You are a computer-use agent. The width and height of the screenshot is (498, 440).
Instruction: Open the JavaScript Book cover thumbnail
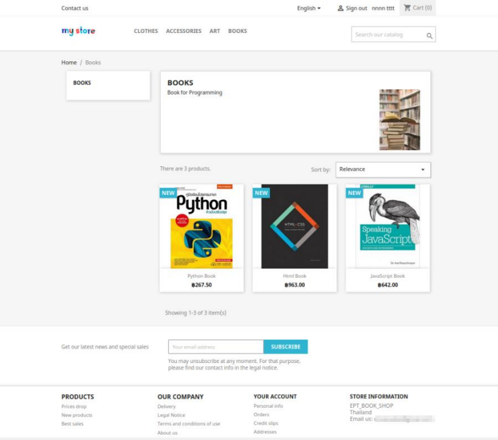[x=388, y=226]
